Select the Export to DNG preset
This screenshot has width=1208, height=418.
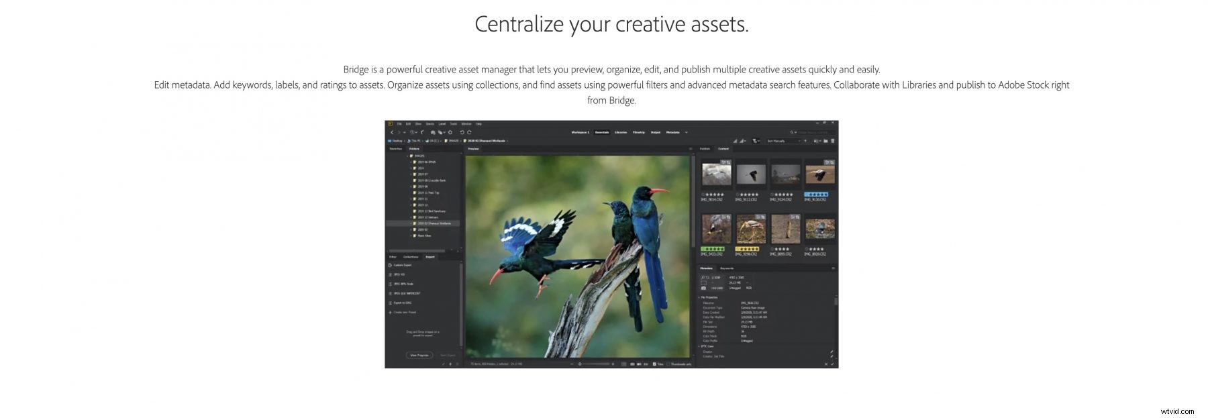(402, 303)
